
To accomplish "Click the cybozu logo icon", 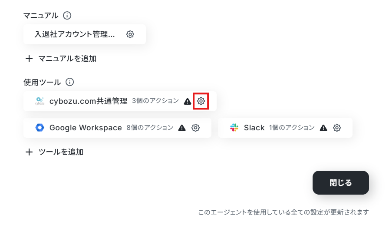I will 40,101.
